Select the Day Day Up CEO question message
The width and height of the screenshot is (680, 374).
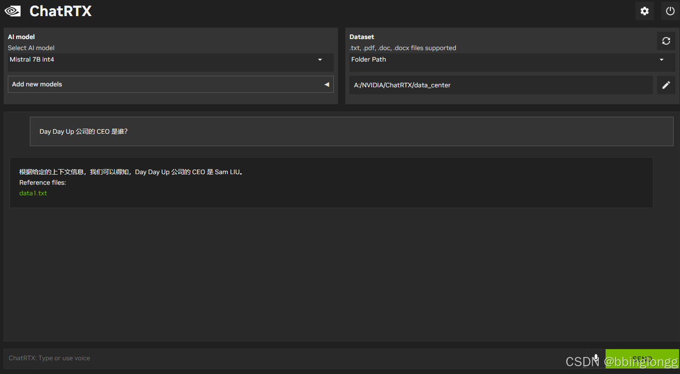(x=352, y=131)
